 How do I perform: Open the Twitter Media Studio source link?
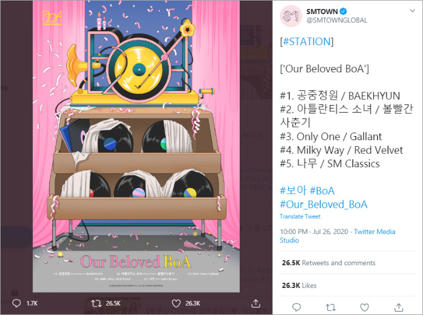click(x=337, y=236)
